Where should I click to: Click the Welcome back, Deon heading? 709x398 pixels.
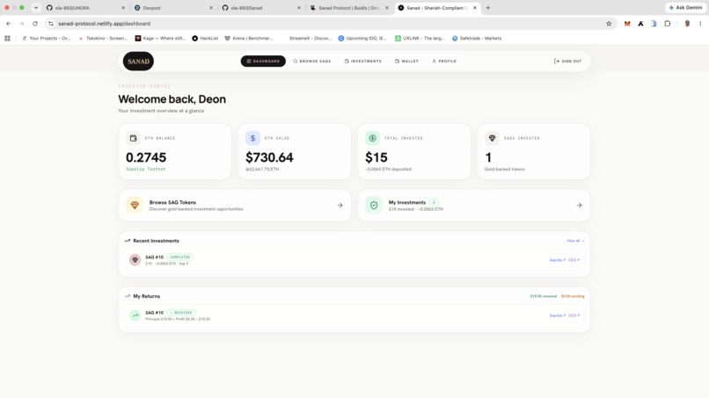pyautogui.click(x=172, y=99)
